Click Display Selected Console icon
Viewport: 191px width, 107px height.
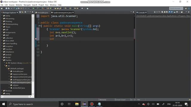177,12
